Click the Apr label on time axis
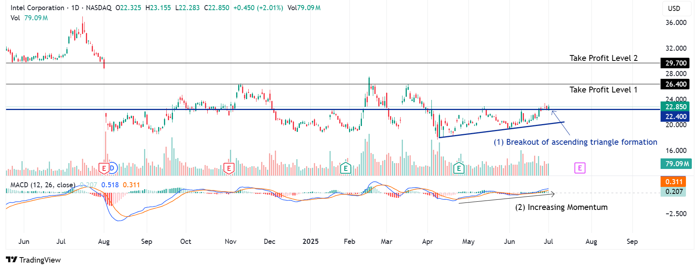The image size is (700, 270). pyautogui.click(x=427, y=242)
